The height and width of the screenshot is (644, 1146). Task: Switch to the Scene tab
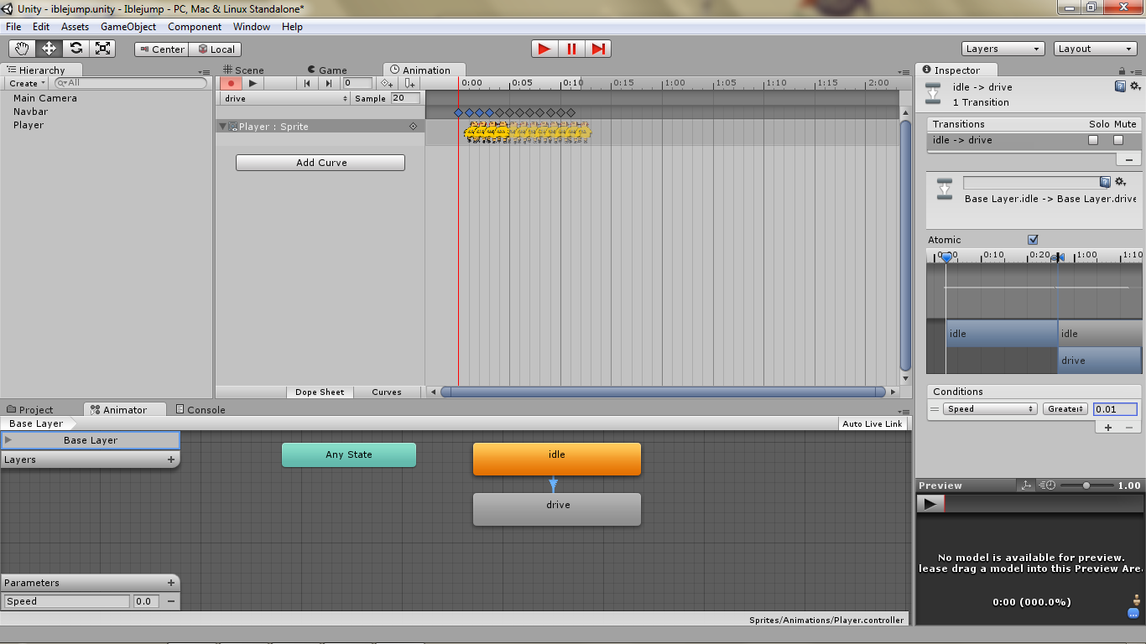coord(243,70)
